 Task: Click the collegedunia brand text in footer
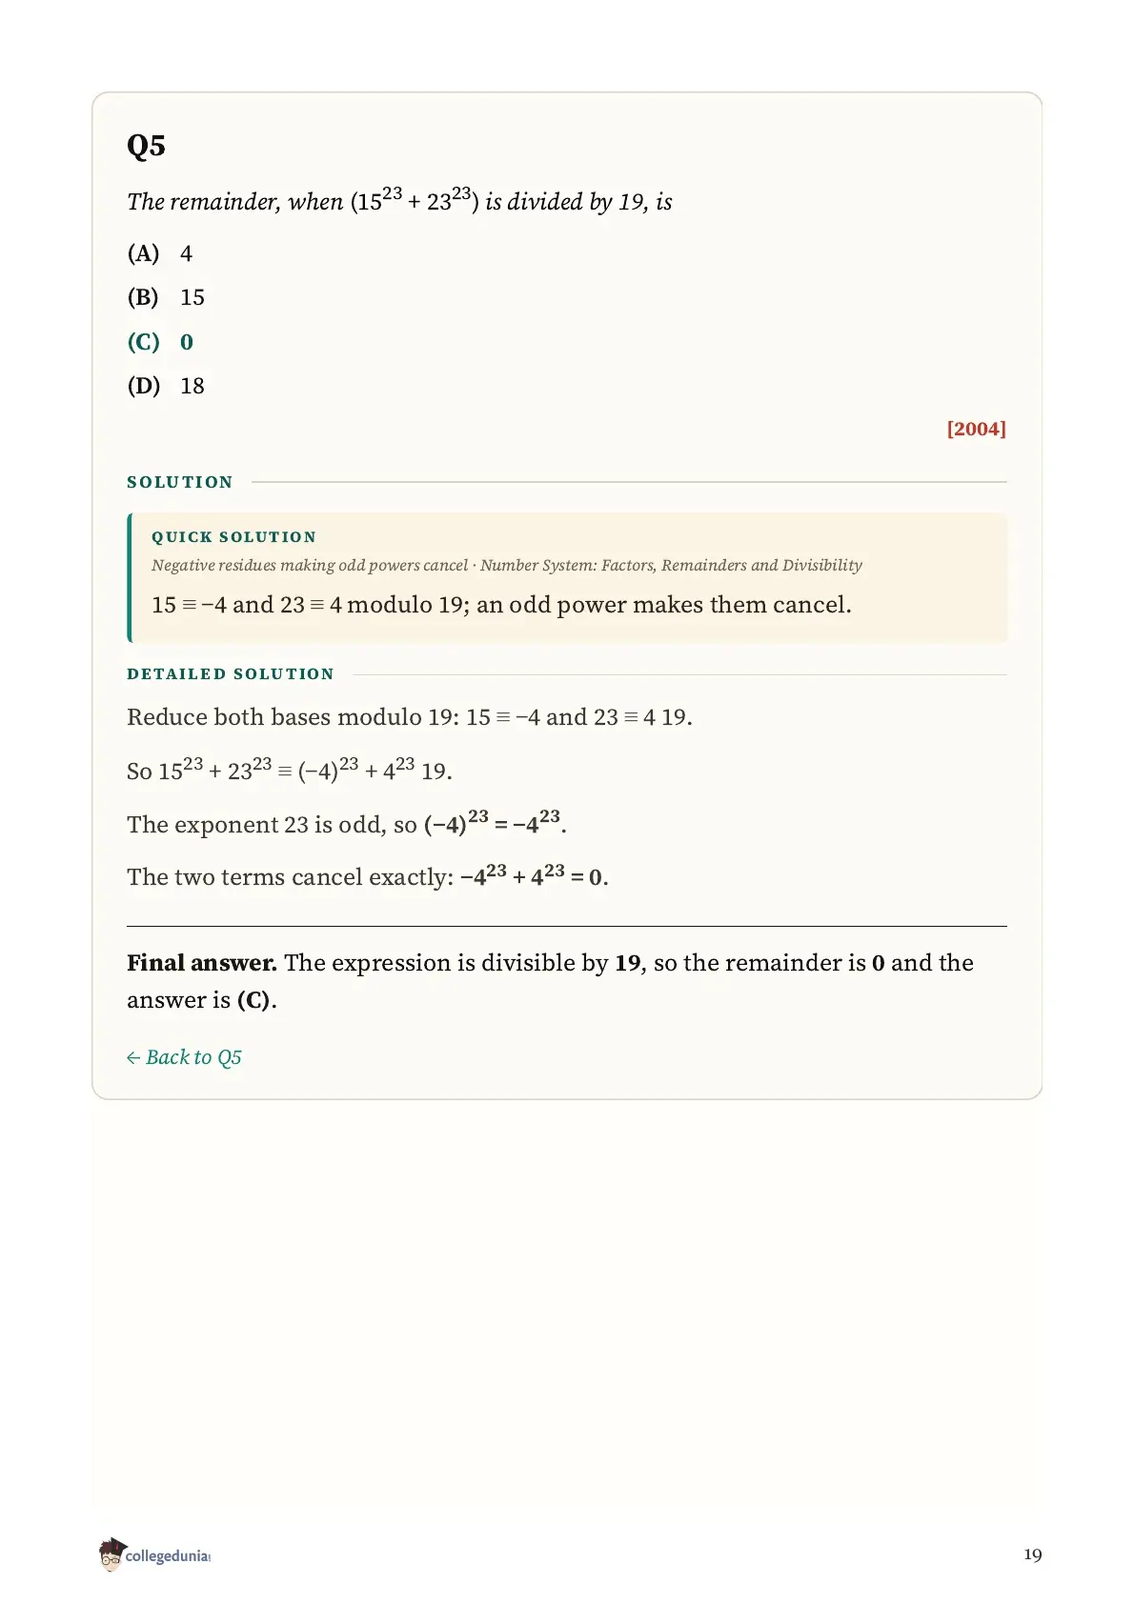(x=168, y=1555)
